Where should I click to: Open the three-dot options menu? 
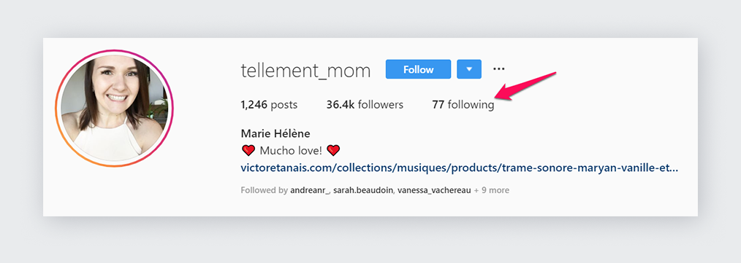(x=499, y=69)
